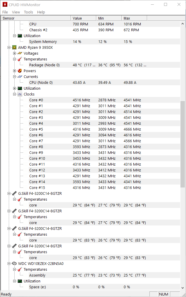This screenshot has height=297, width=186.
Task: Click the Core #8 label
Action: pyautogui.click(x=36, y=147)
